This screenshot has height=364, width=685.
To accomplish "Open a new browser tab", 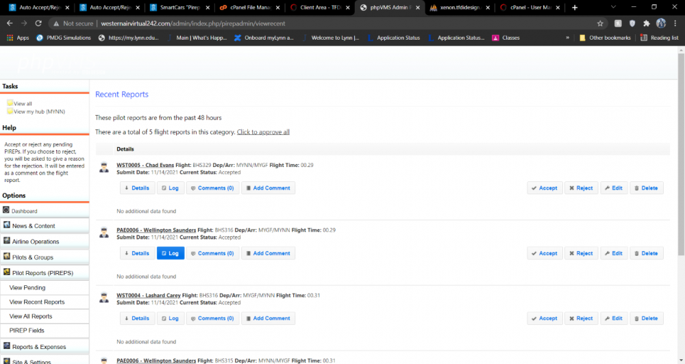I will pos(575,8).
